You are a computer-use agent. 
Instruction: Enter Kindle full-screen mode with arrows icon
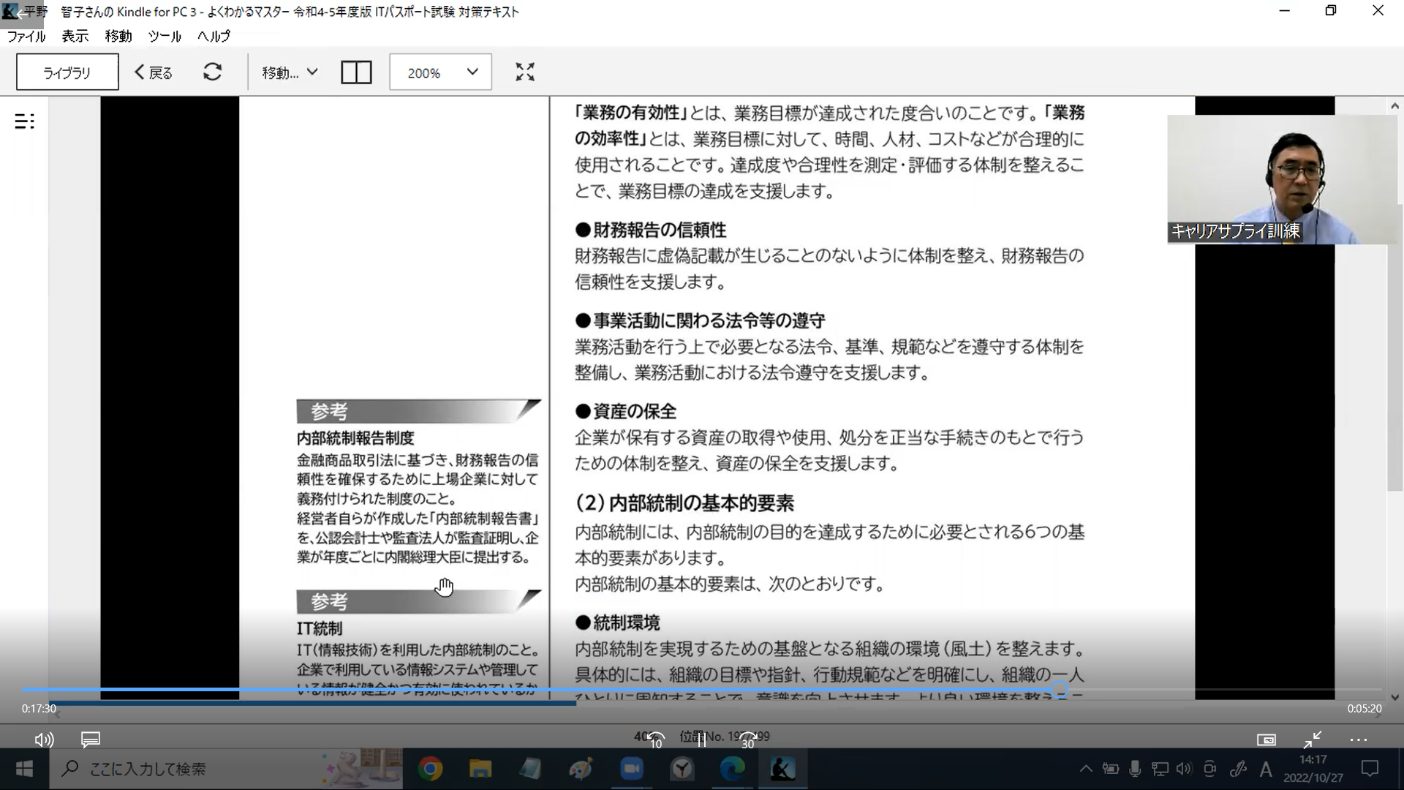[525, 72]
